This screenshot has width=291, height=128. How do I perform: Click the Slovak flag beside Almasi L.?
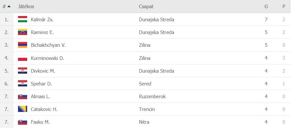click(x=23, y=97)
